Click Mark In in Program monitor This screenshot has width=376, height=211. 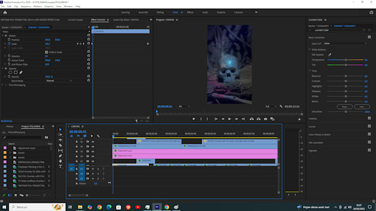coord(201,119)
